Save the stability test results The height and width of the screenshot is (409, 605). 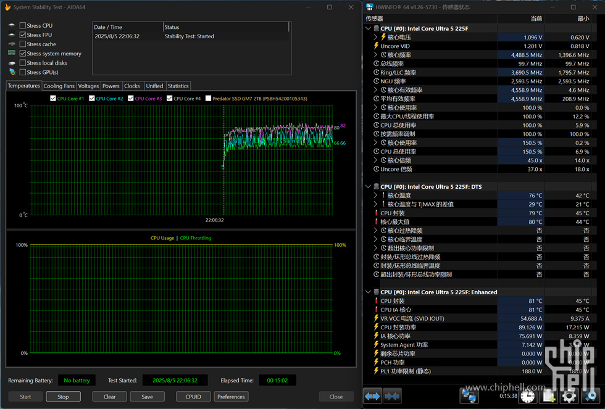(148, 397)
